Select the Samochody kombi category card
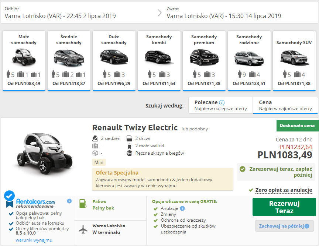 click(159, 61)
